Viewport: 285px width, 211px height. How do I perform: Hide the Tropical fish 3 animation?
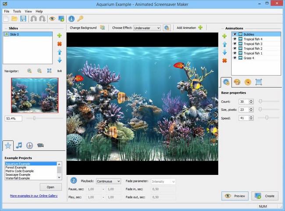coord(235,44)
